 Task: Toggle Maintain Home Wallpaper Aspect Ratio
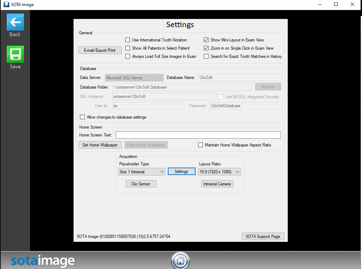coord(200,145)
